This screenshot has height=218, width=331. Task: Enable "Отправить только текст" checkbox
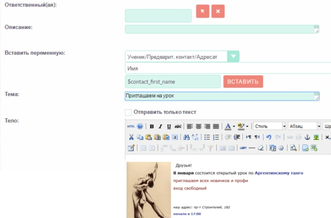(x=128, y=112)
